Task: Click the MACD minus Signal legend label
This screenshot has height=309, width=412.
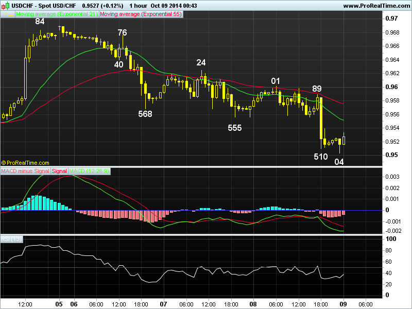Action: click(25, 171)
